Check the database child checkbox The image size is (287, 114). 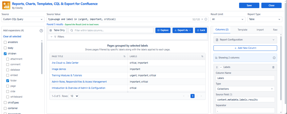8,70
